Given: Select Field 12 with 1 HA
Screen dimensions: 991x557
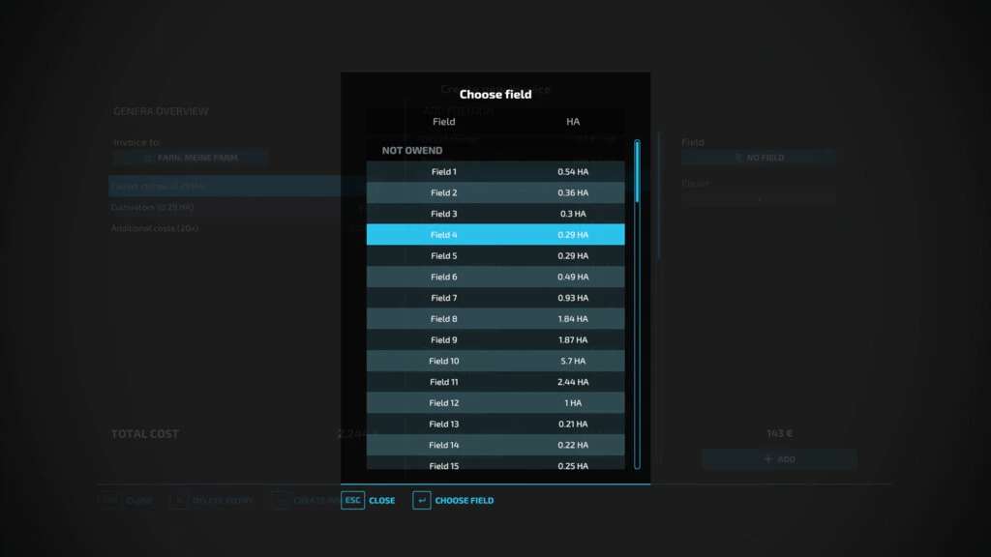Looking at the screenshot, I should coord(495,403).
